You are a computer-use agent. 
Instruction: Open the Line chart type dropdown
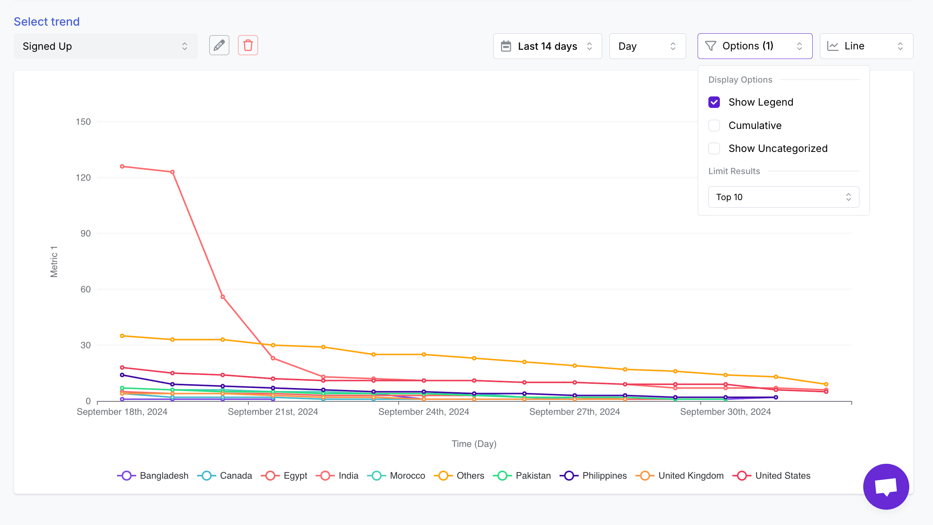pos(866,46)
